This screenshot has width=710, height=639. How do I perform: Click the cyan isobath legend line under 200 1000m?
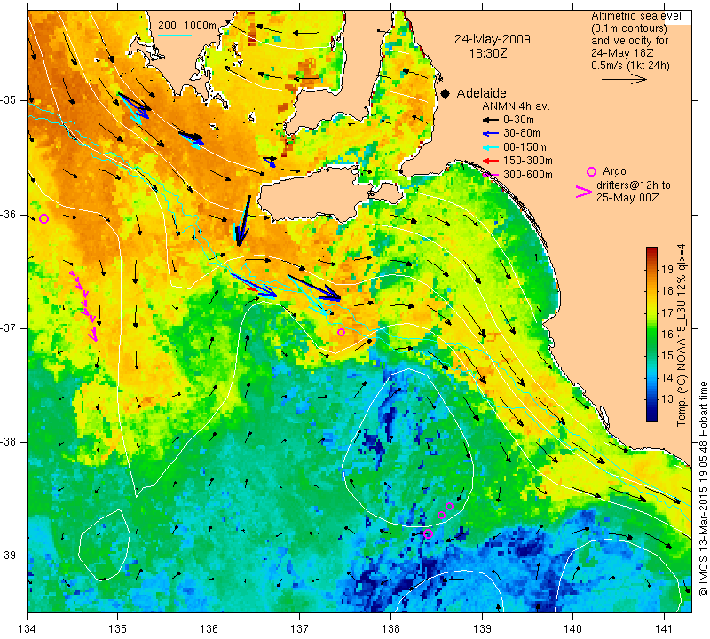174,35
